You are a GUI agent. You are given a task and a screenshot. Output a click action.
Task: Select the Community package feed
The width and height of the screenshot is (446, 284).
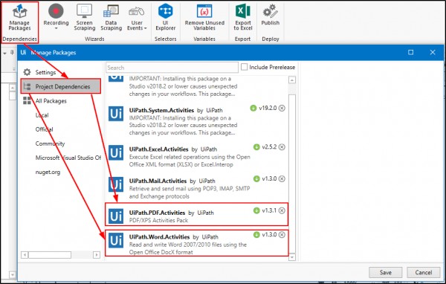[50, 143]
